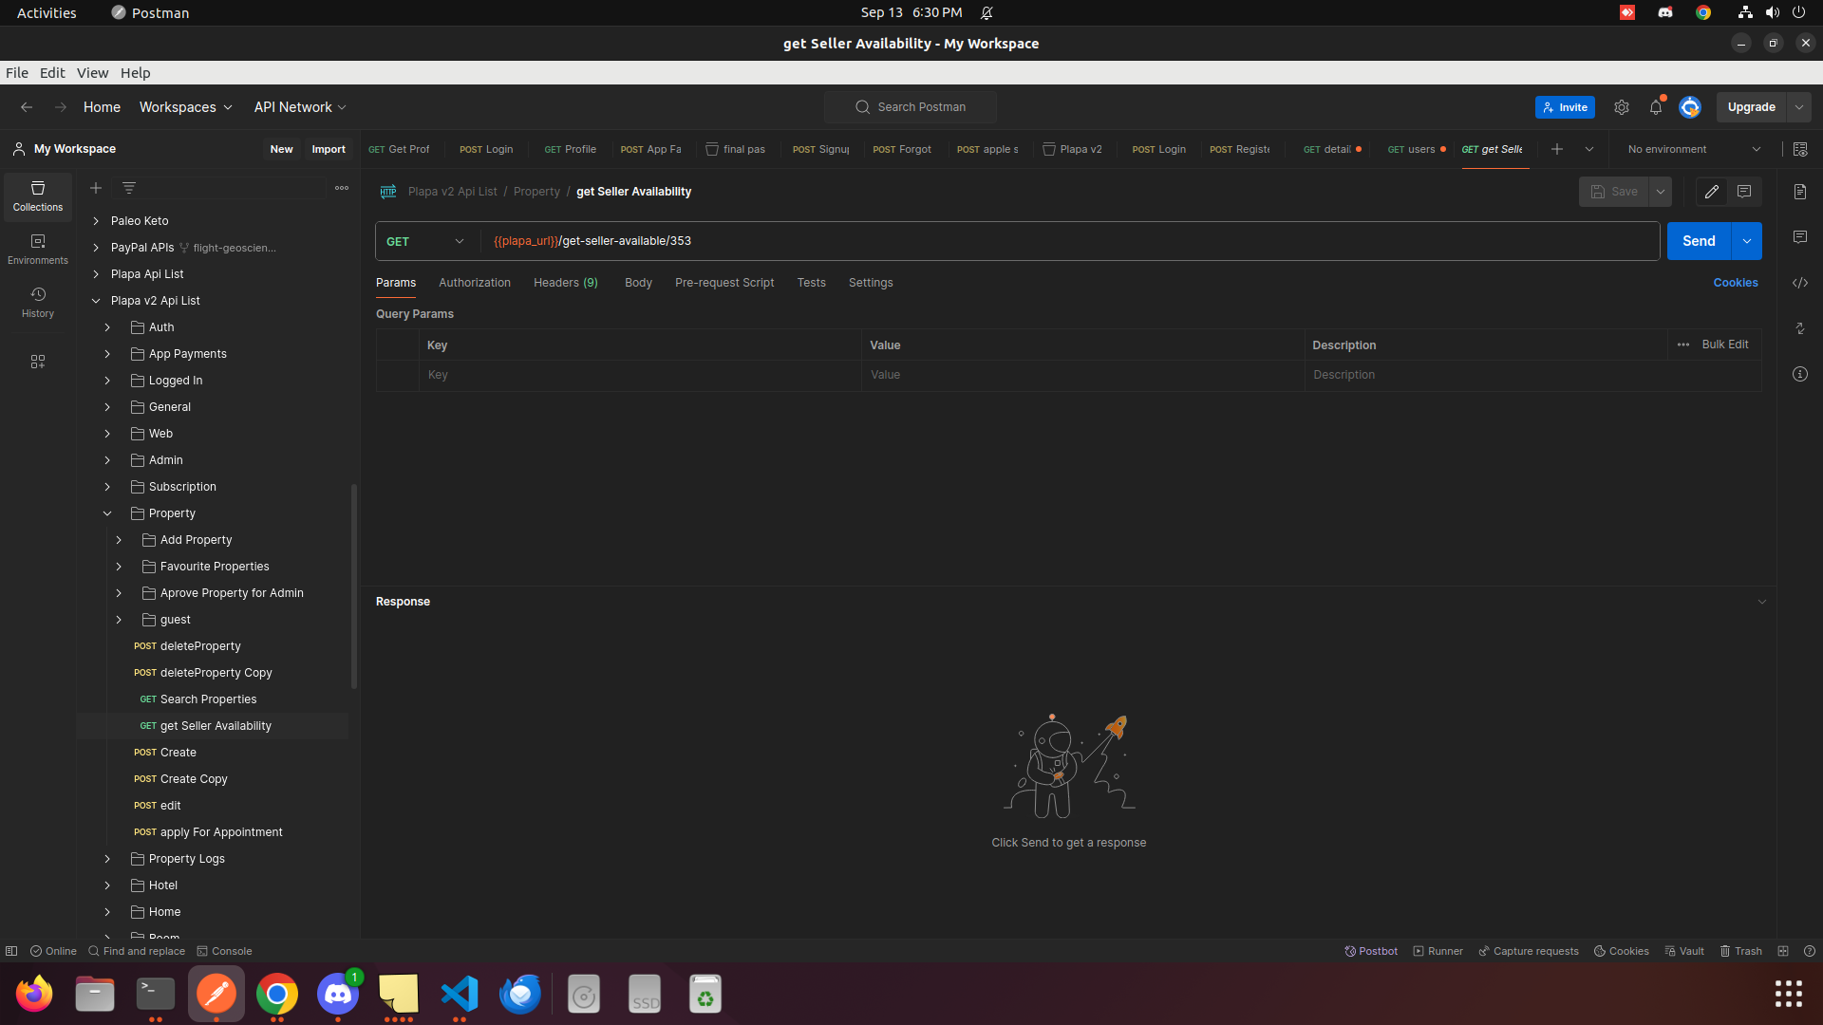Collapse the Property folder

pos(107,513)
